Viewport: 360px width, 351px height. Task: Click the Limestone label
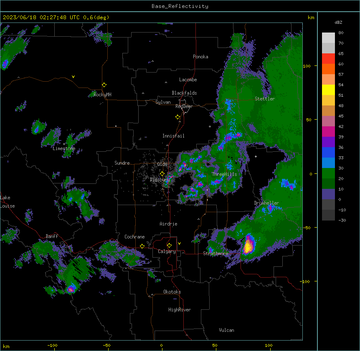tap(64, 148)
